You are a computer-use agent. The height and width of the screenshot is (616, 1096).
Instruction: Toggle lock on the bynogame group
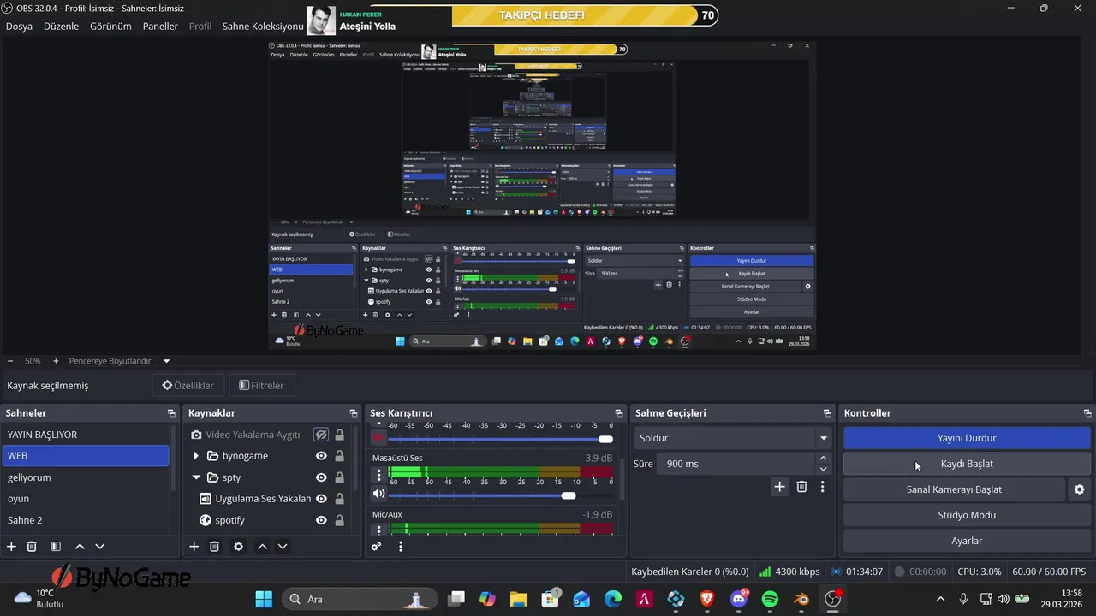[340, 456]
